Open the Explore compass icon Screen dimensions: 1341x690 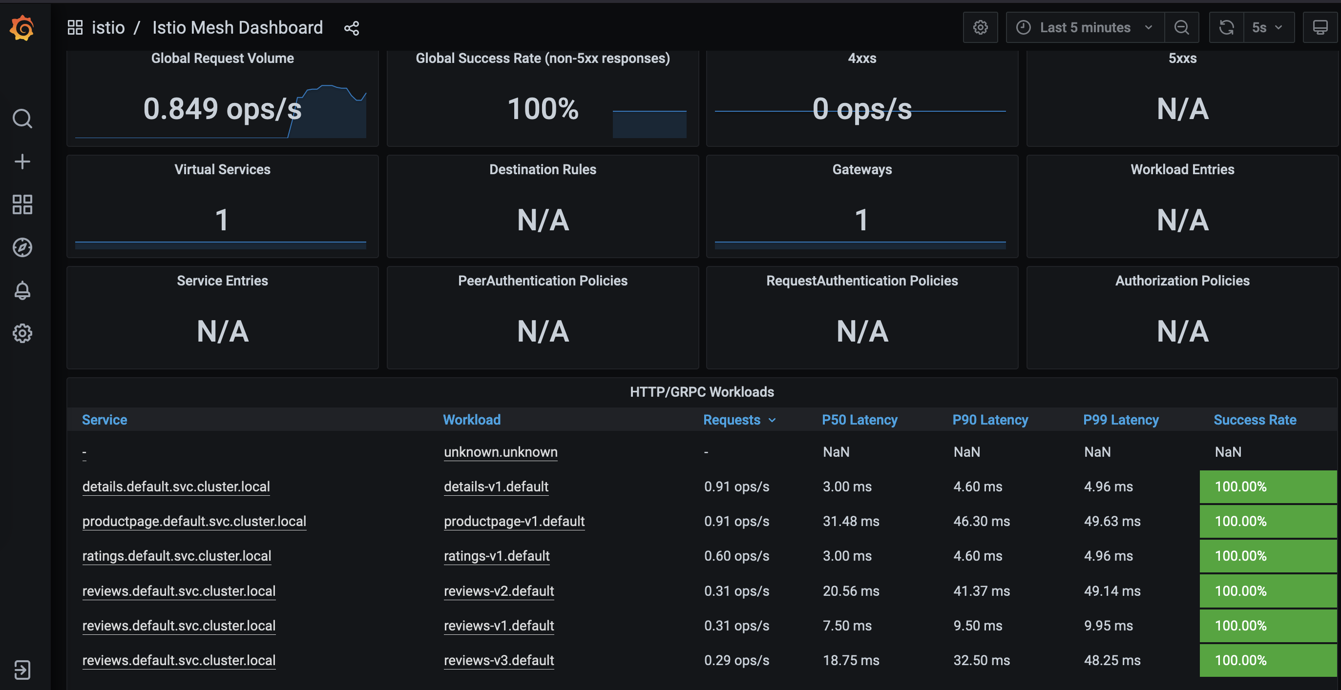(x=22, y=247)
